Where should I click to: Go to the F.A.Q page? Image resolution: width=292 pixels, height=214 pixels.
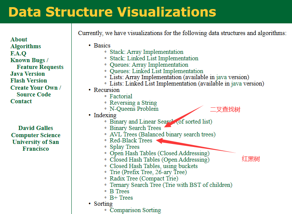pos(18,53)
